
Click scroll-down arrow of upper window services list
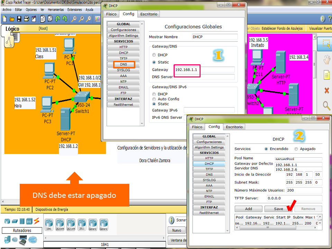point(142,123)
